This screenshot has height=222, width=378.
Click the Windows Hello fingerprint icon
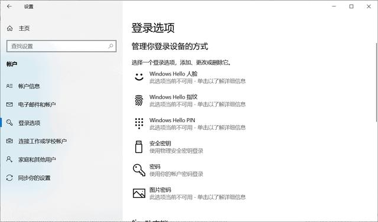pyautogui.click(x=139, y=100)
